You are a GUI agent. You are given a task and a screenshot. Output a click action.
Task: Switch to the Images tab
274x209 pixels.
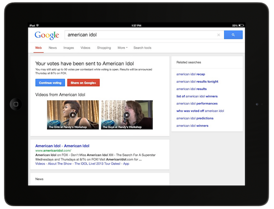coord(68,47)
